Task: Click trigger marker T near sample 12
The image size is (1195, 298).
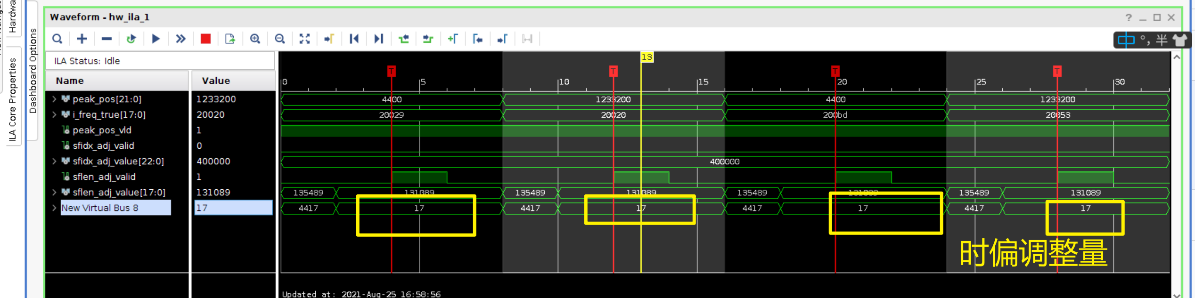Action: (613, 71)
